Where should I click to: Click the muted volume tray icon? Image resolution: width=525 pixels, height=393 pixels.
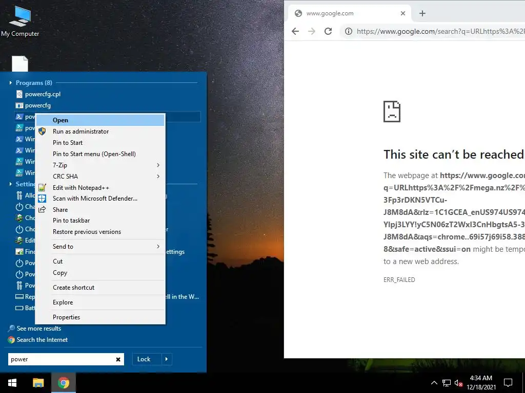pyautogui.click(x=459, y=383)
